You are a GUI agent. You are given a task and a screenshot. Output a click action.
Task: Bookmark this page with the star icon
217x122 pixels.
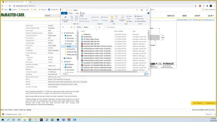click(x=195, y=6)
